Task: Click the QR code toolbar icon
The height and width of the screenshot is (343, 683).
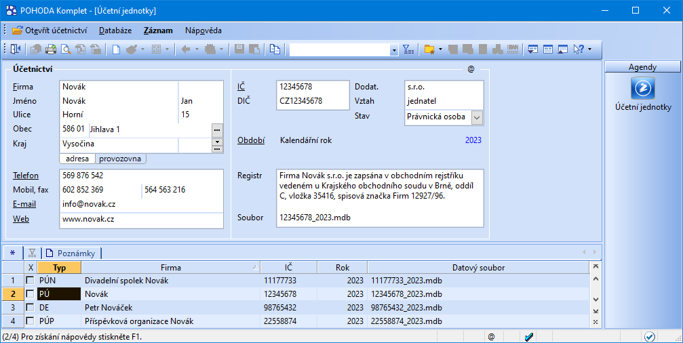Action: (157, 49)
